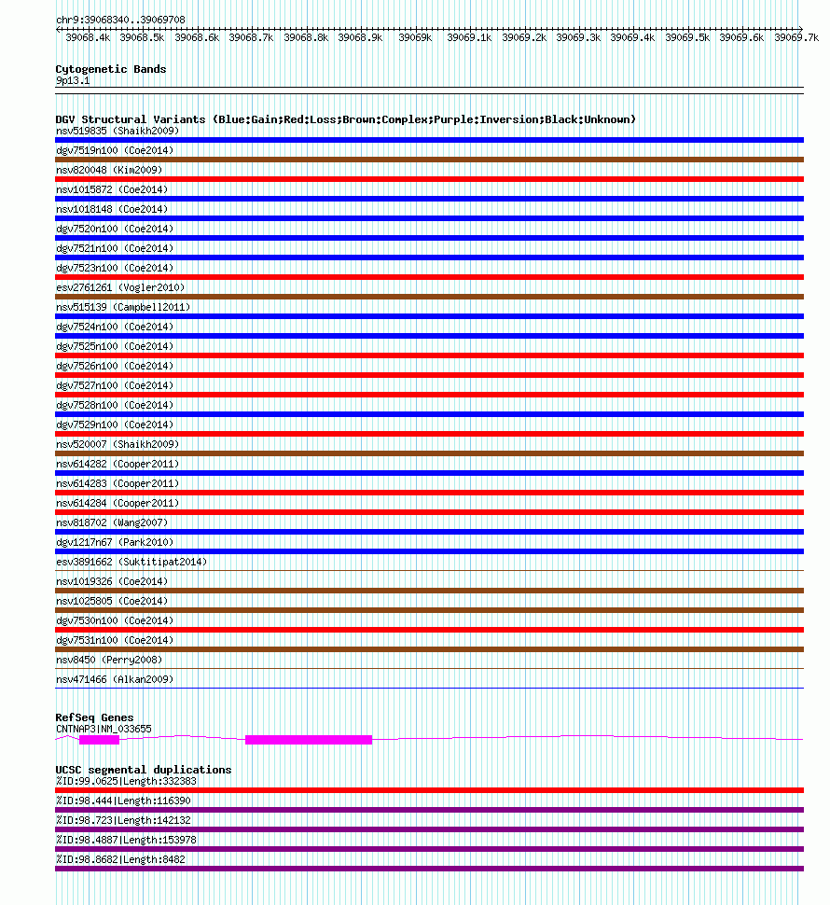The image size is (830, 905).
Task: Open variant dgv7524n100 (Coe2014) label
Action: click(115, 327)
